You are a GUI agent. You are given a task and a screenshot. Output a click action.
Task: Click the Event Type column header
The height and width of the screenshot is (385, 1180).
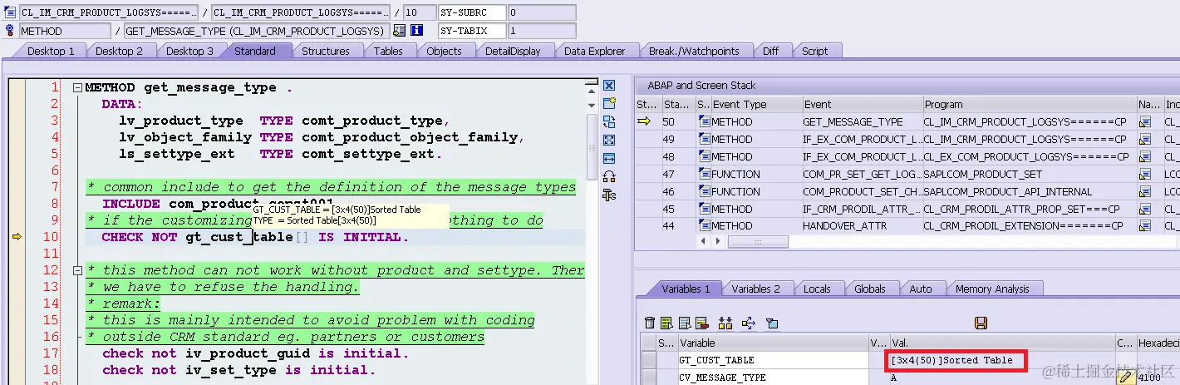tap(755, 104)
